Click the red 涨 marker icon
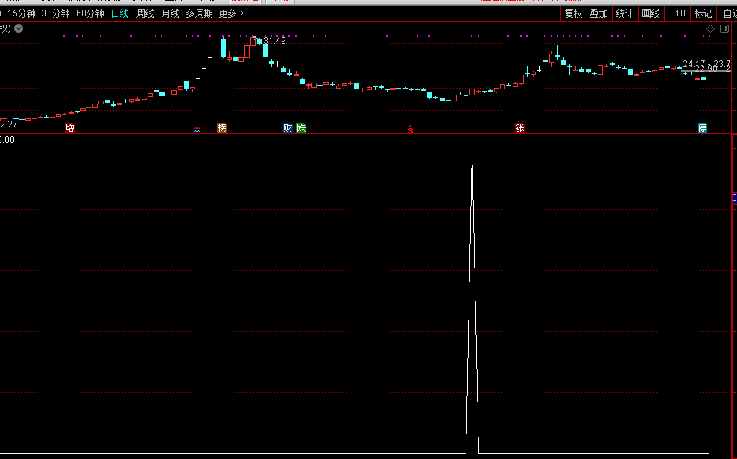This screenshot has height=459, width=737. pyautogui.click(x=519, y=128)
